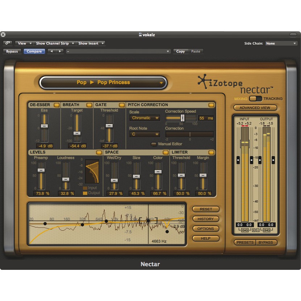The image size is (301, 301).
Task: Click the meter minus icon
Action: [x=258, y=230]
